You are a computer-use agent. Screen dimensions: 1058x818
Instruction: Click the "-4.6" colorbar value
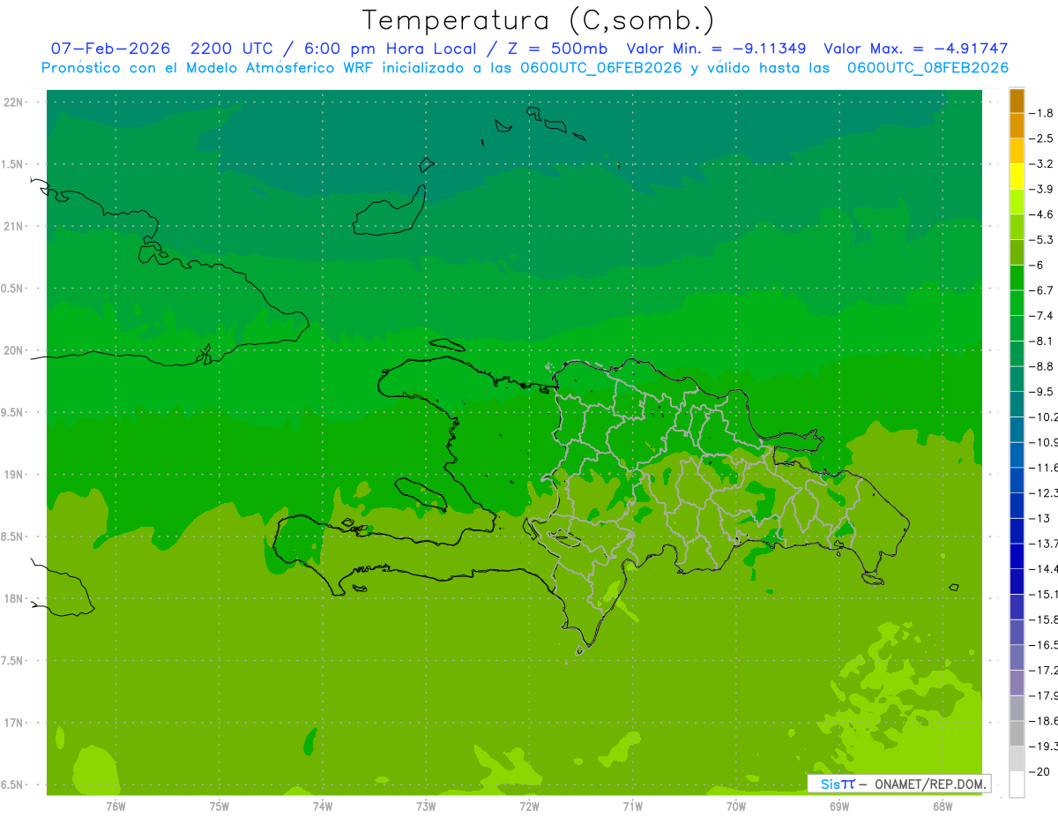[1042, 214]
